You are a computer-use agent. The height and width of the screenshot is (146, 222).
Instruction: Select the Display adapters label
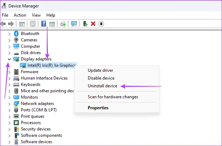[36, 59]
